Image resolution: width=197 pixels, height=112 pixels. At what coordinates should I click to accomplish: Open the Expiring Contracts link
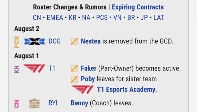[138, 7]
